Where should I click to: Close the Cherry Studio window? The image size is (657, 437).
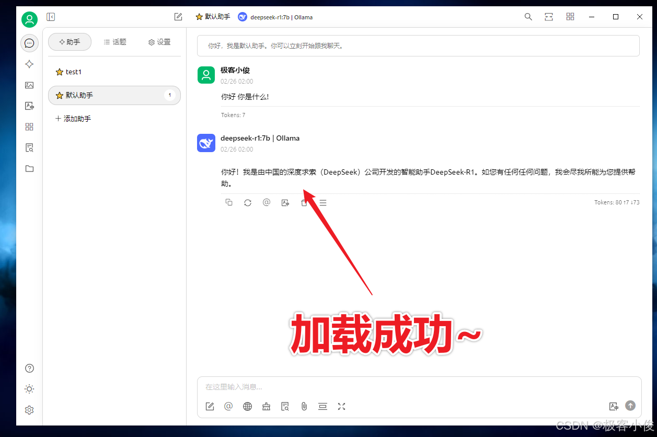[640, 17]
